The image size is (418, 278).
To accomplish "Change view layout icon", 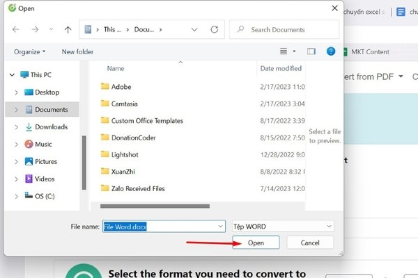I will click(284, 51).
